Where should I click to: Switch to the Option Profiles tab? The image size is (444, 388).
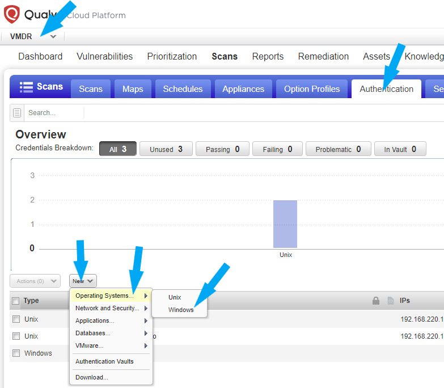click(x=312, y=89)
